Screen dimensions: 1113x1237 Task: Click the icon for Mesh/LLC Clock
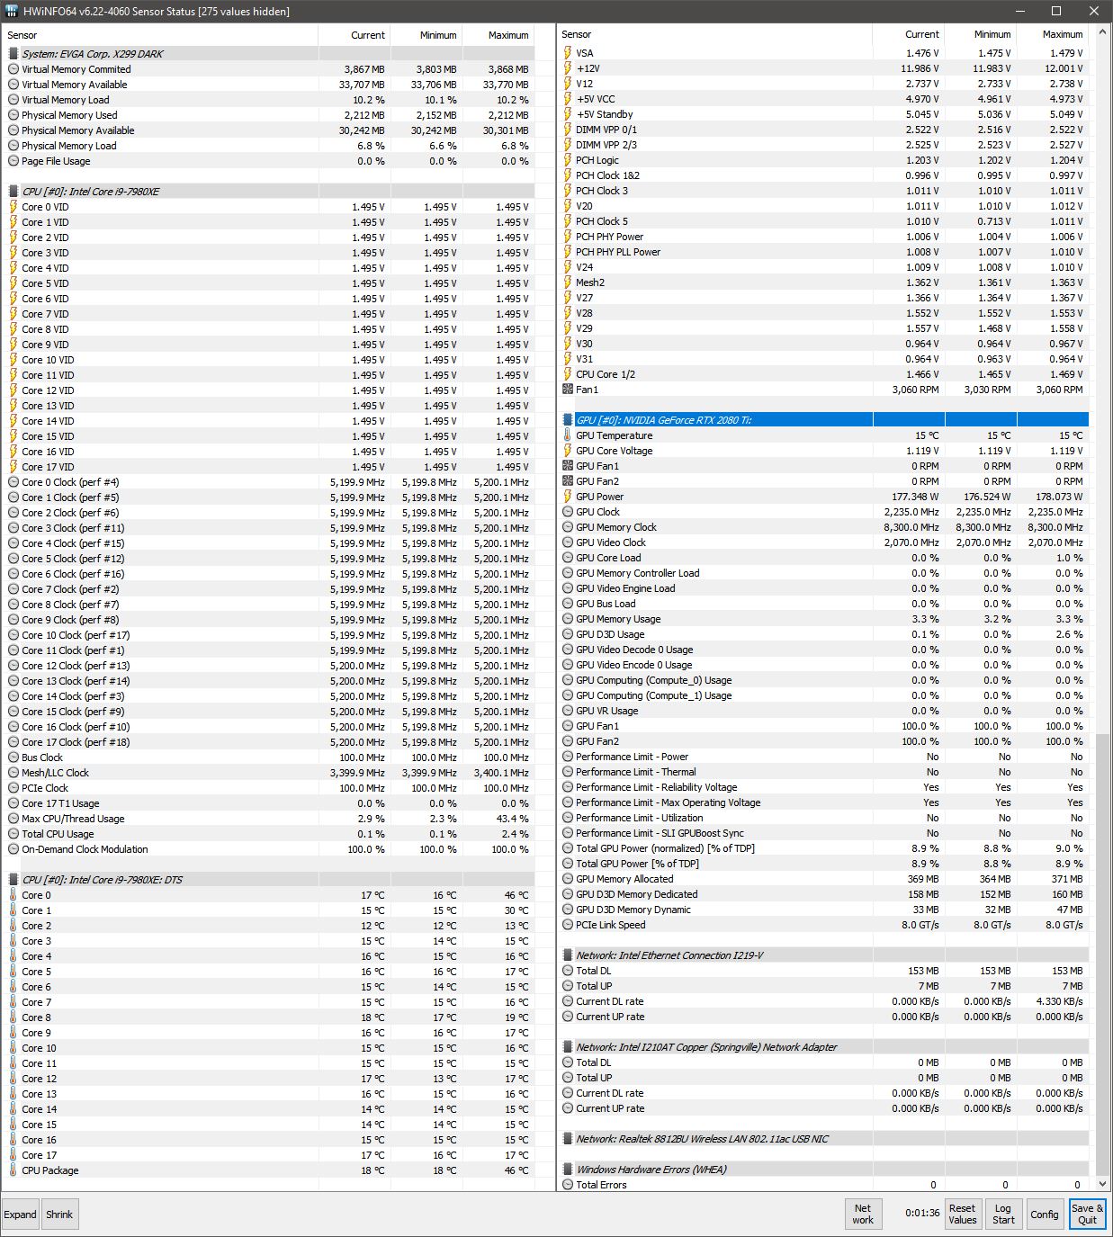click(x=13, y=773)
